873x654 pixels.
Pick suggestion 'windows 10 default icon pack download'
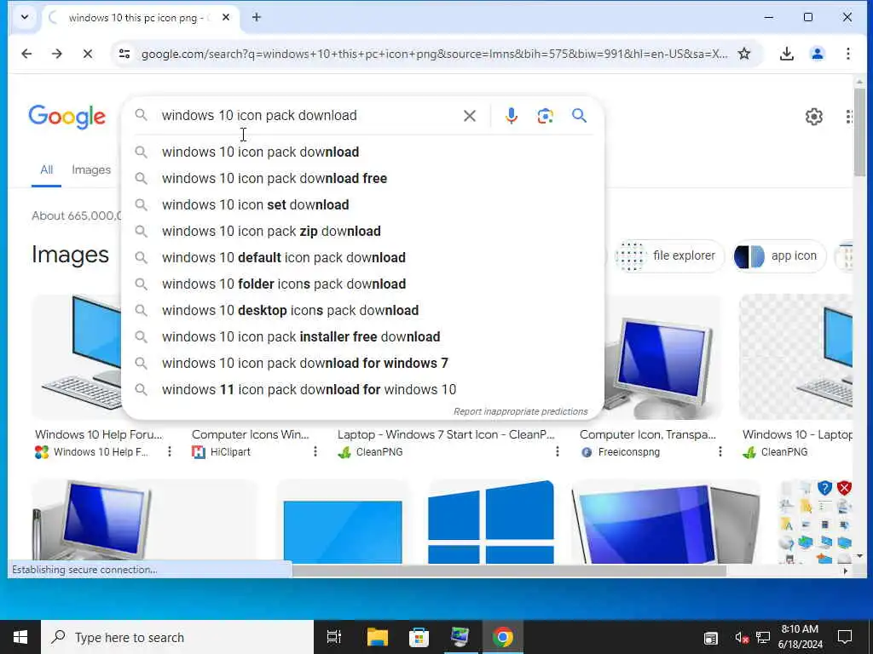(x=362, y=257)
